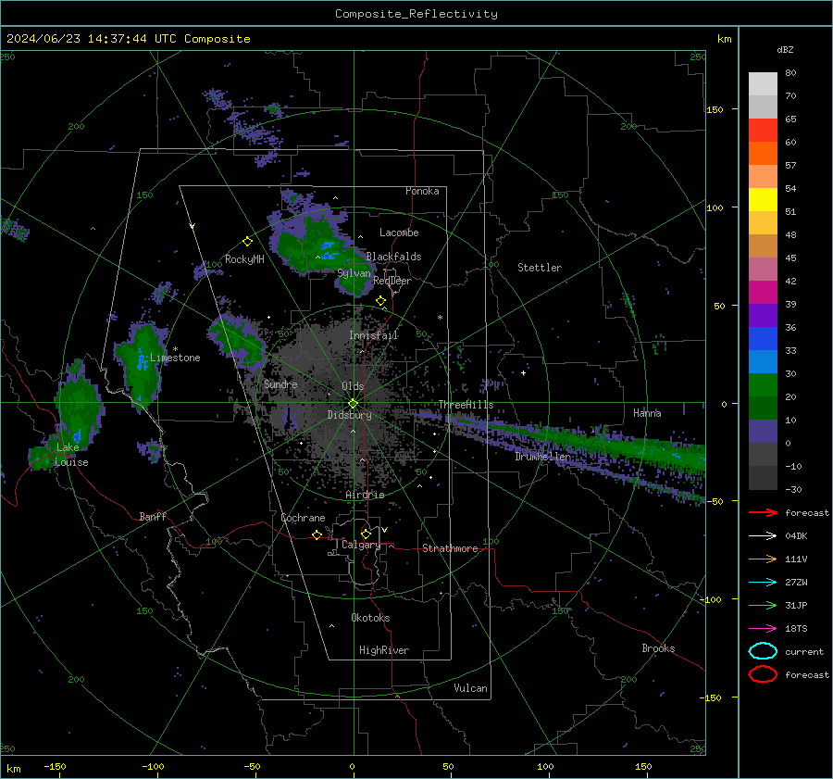The height and width of the screenshot is (779, 833).
Task: Click the 'Lake Louise' map label
Action: point(71,455)
